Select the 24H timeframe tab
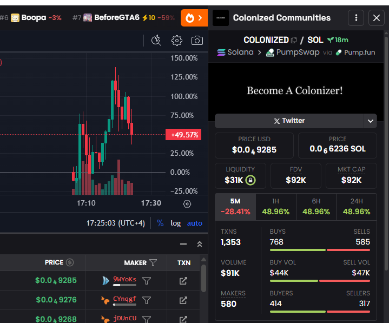Image resolution: width=389 pixels, height=323 pixels. 357,207
